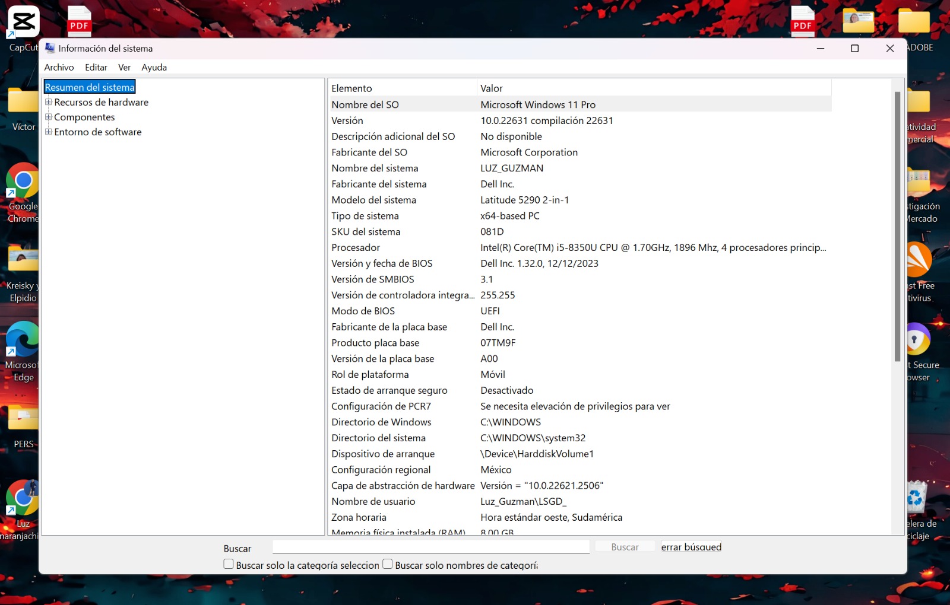
Task: Open the PDF file icon at top right
Action: click(x=803, y=20)
